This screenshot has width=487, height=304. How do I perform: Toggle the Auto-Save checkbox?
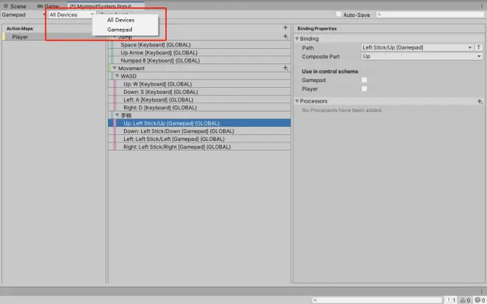[339, 14]
